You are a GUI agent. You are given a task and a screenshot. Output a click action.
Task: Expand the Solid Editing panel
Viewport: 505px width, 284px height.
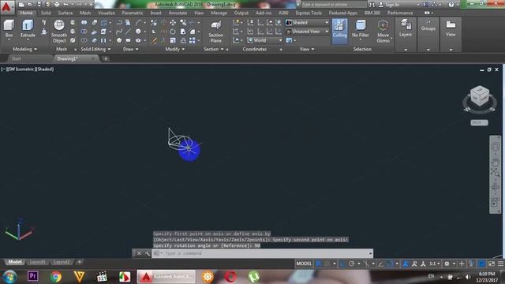pos(95,49)
